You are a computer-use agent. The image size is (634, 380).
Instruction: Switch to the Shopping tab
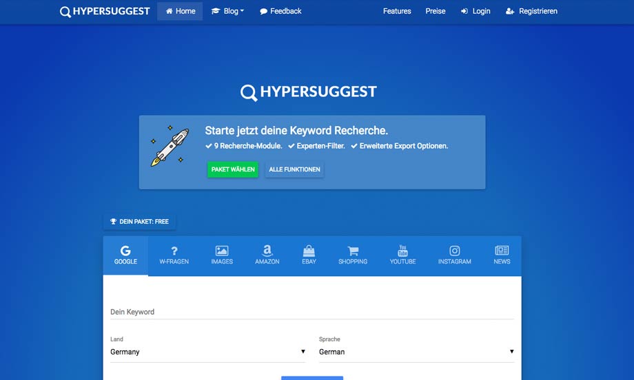(x=353, y=255)
